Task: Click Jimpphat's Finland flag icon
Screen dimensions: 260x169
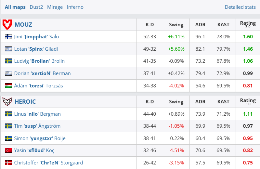Action: click(8, 37)
